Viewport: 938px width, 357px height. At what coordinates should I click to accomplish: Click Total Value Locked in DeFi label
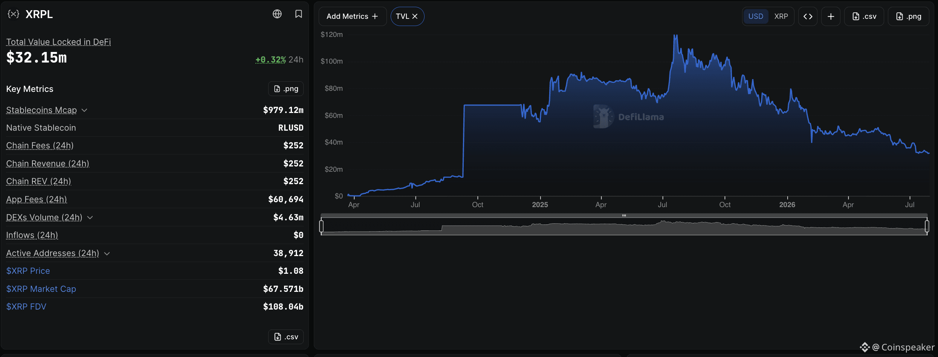coord(58,42)
